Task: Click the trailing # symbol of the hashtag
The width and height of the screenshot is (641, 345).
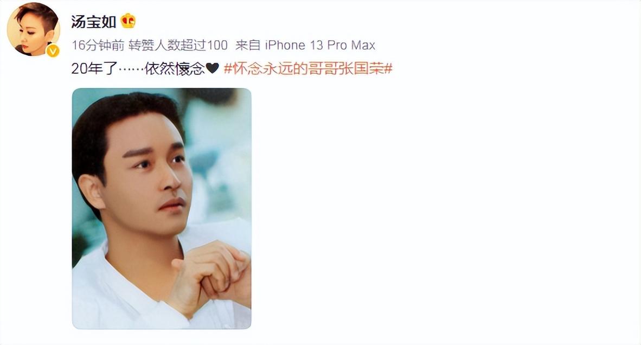Action: 388,68
